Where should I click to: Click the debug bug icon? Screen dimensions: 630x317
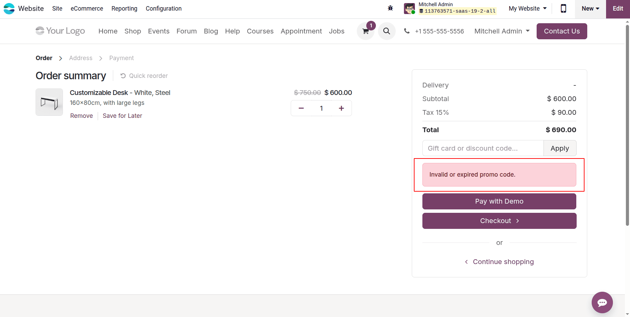[x=390, y=8]
